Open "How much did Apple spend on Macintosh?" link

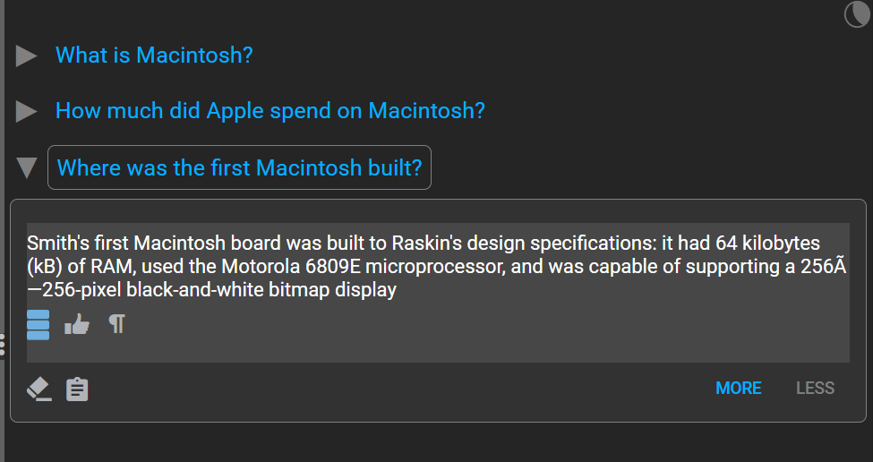pos(270,111)
